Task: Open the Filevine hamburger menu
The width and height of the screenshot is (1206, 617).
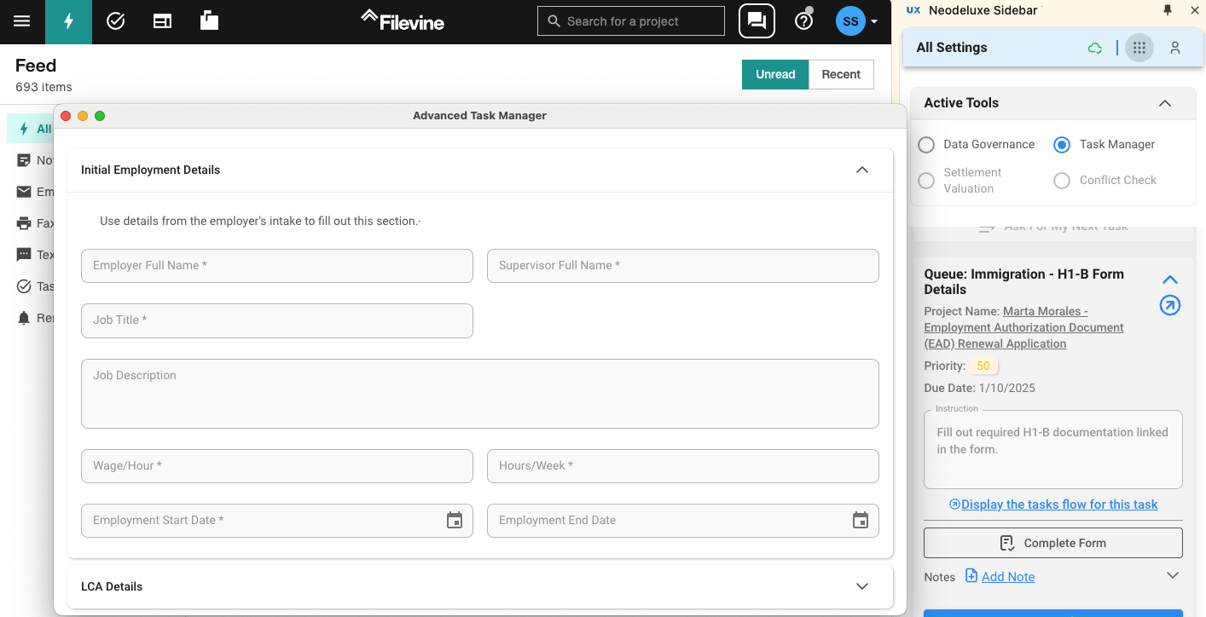Action: tap(22, 21)
